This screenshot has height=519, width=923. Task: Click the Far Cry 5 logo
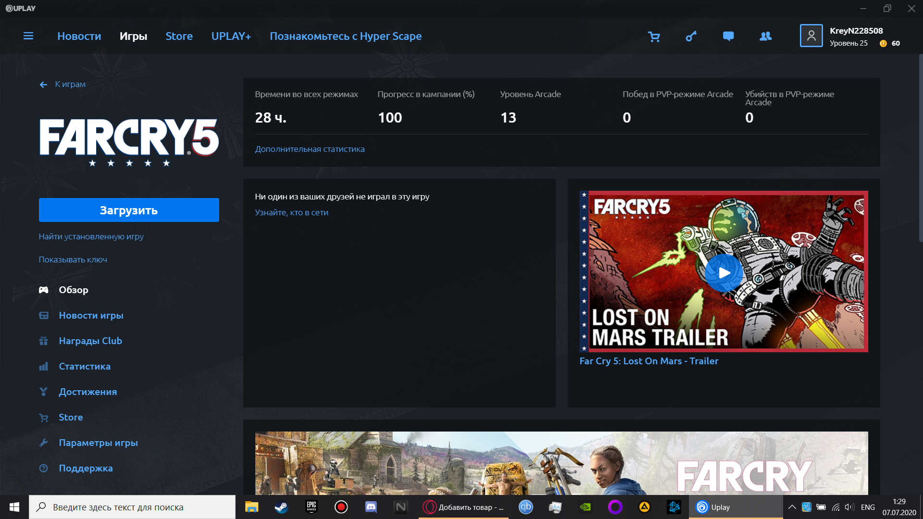click(129, 142)
